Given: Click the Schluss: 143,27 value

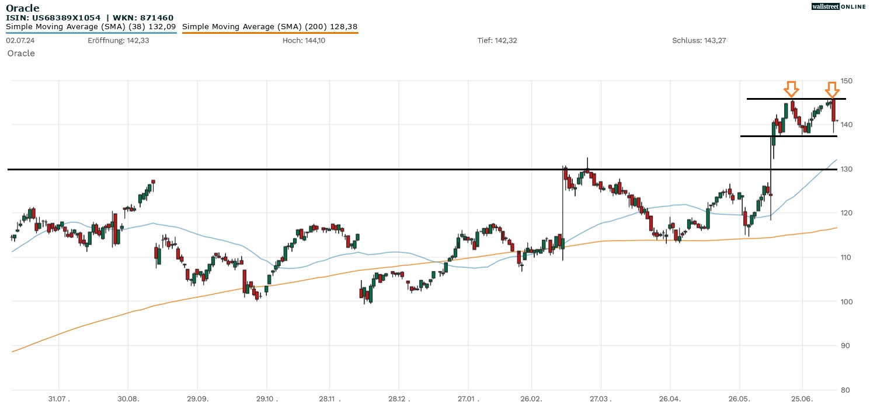Looking at the screenshot, I should click(x=699, y=40).
